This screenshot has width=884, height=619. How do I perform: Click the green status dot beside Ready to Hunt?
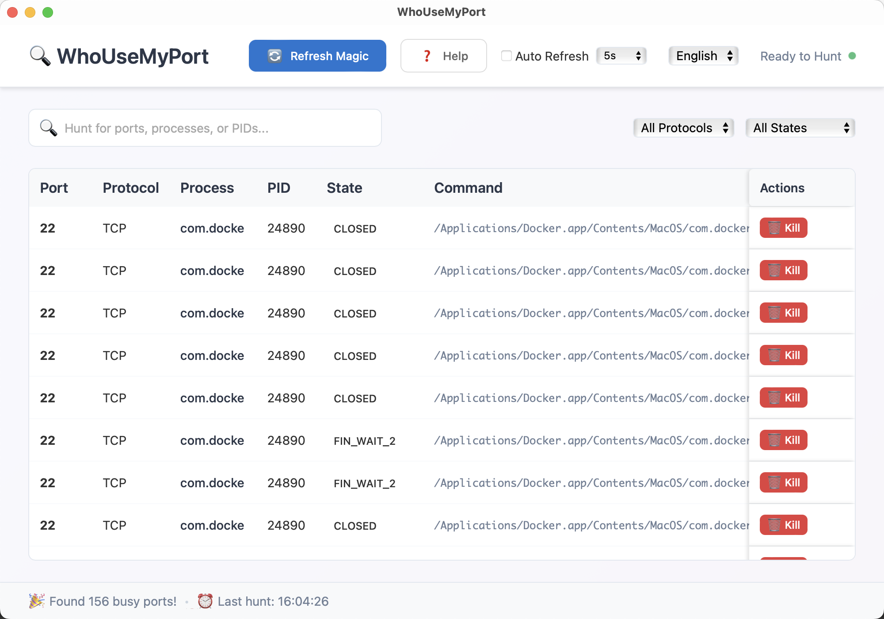(852, 56)
